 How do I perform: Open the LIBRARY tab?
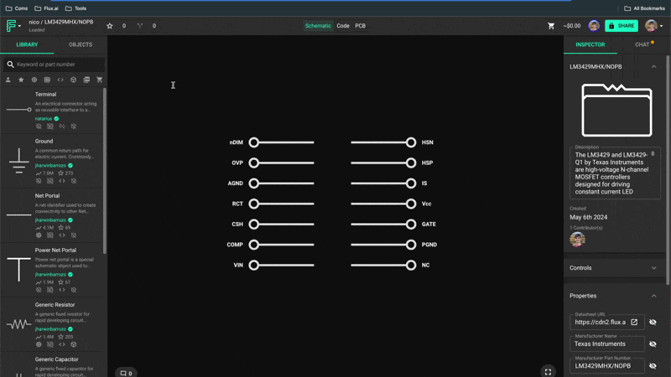[27, 44]
